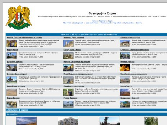This screenshot has height=125, width=167.
Task: Open album 'Алеппо: День первый'
Action: tap(74, 37)
